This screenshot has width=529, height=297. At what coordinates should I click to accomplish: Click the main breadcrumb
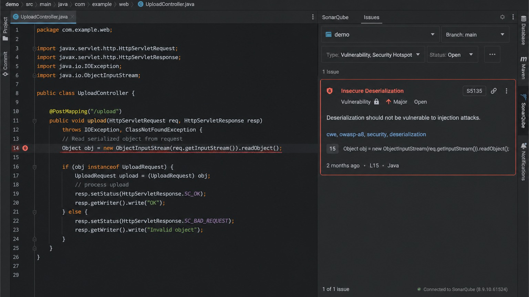coord(45,4)
